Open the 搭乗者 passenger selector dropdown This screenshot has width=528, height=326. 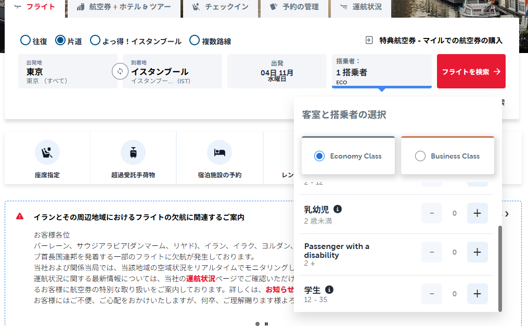pos(381,71)
